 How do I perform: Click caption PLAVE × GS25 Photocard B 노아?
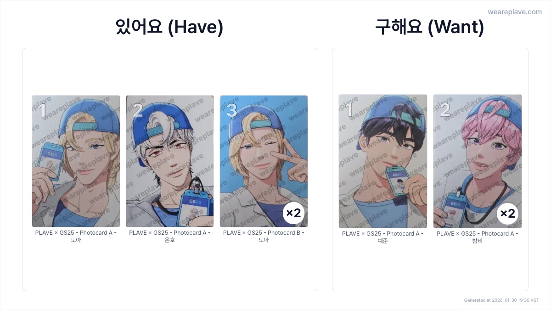click(264, 236)
